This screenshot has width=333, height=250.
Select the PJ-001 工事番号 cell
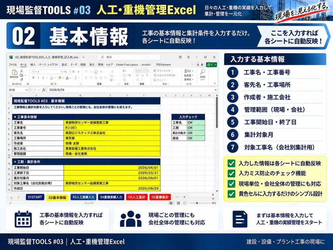tap(112, 128)
